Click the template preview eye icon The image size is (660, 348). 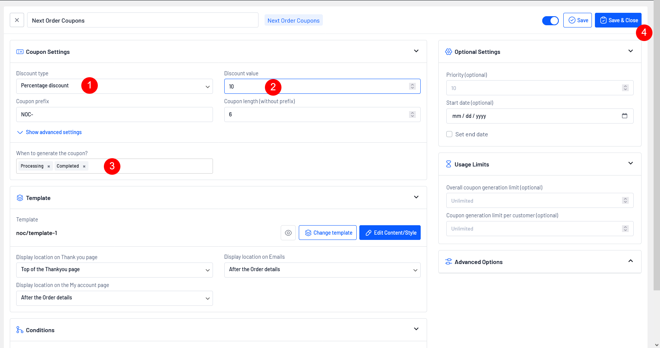click(x=288, y=233)
